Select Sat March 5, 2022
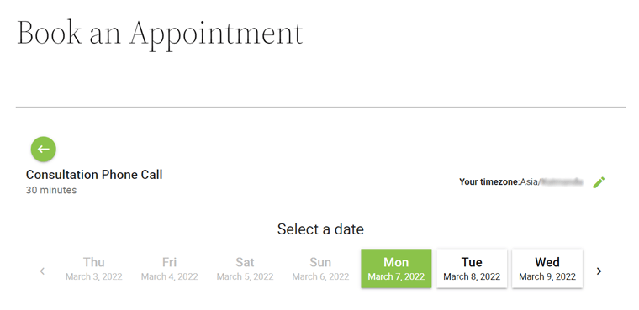The height and width of the screenshot is (310, 639). (x=245, y=269)
